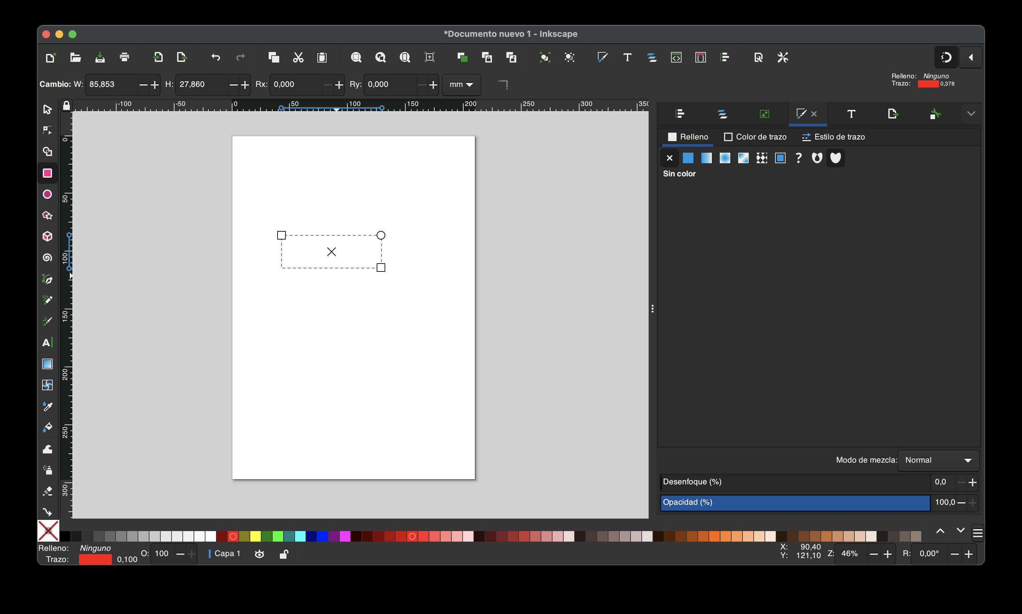Choose flat color fill type
The width and height of the screenshot is (1022, 614).
tap(688, 158)
